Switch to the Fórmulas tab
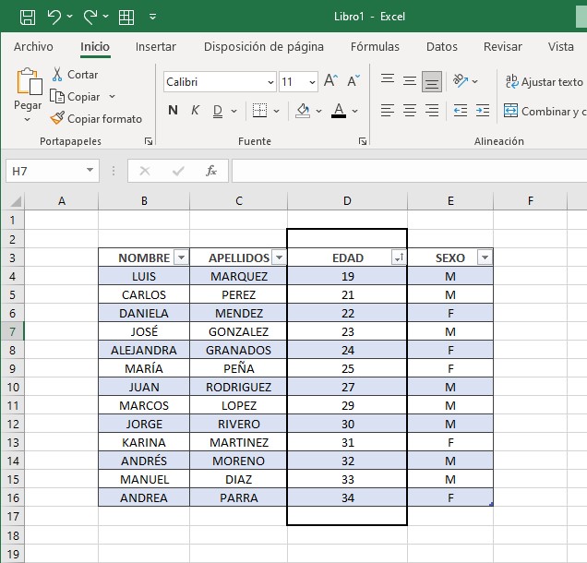 (x=375, y=47)
